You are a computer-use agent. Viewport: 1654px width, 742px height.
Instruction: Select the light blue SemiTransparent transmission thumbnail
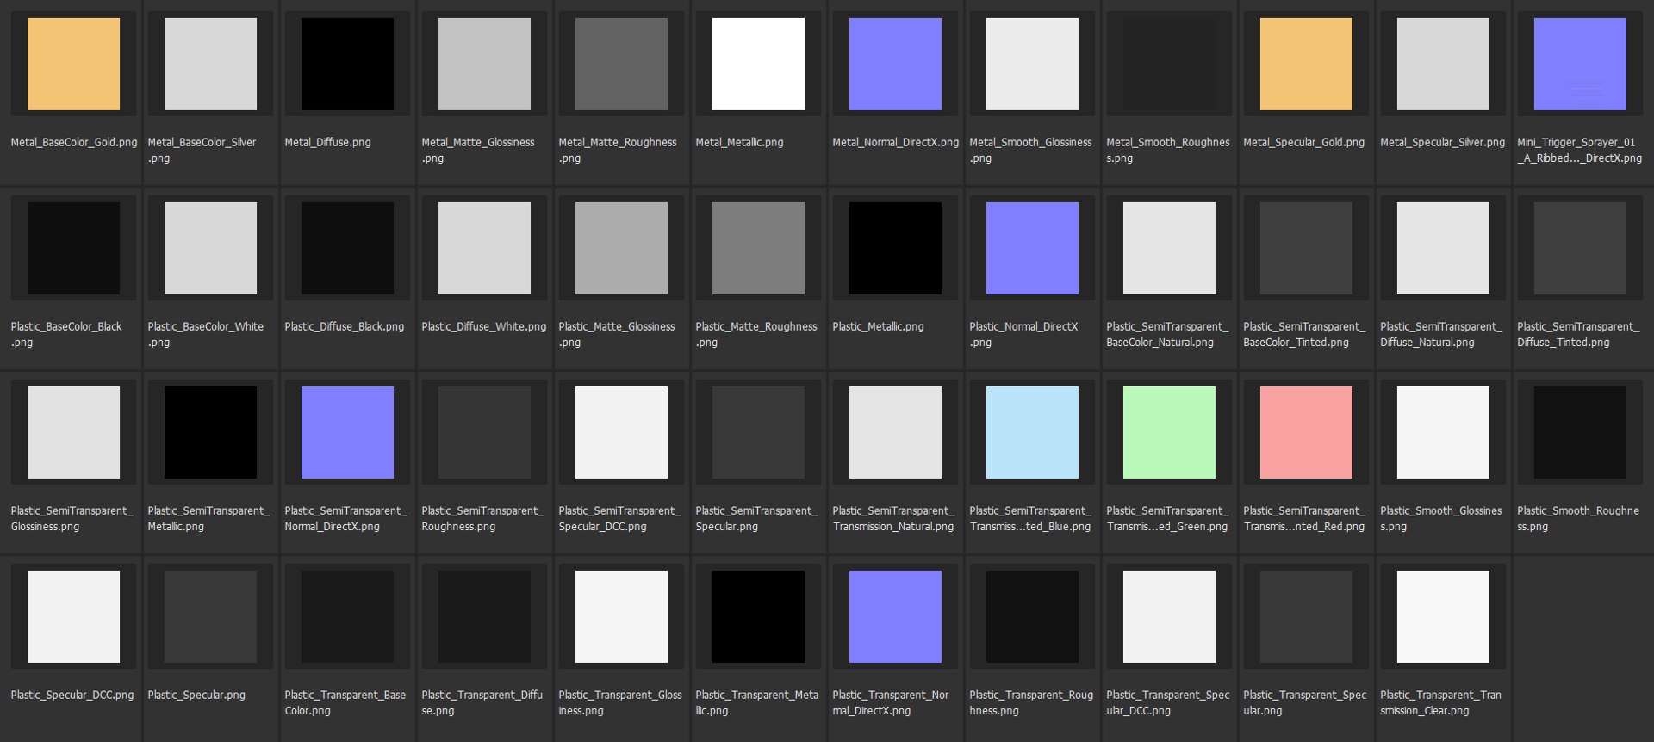point(1032,432)
